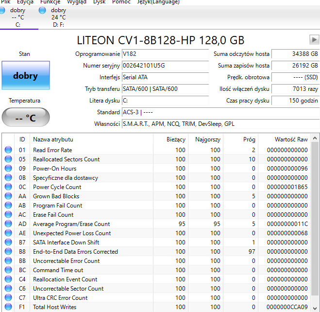Click the host reads value 34388 GB

pos(296,54)
